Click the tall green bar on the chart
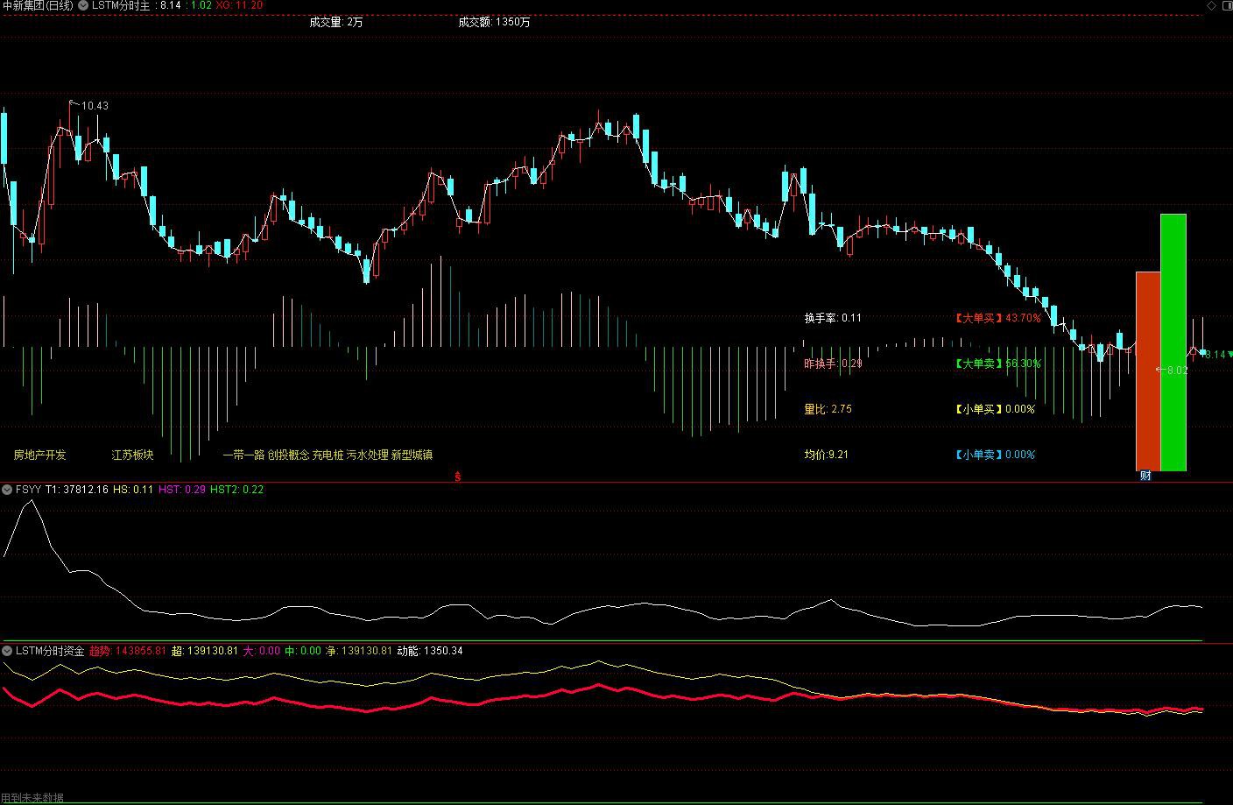Viewport: 1233px width, 805px height. (x=1173, y=342)
